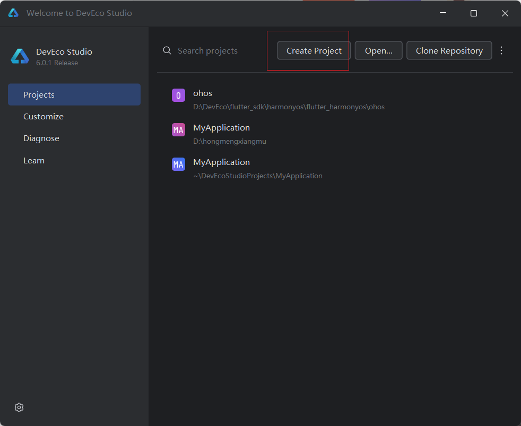Click the Open... button
The width and height of the screenshot is (521, 426).
click(378, 50)
